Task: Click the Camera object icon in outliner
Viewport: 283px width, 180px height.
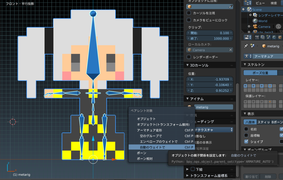Action: pyautogui.click(x=255, y=27)
